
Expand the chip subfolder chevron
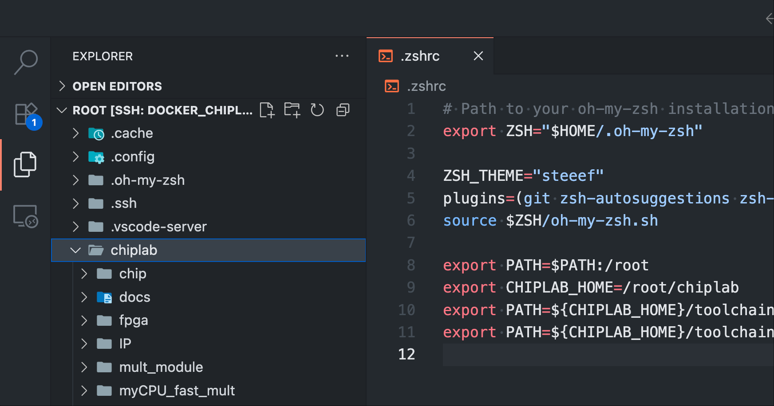pyautogui.click(x=84, y=273)
